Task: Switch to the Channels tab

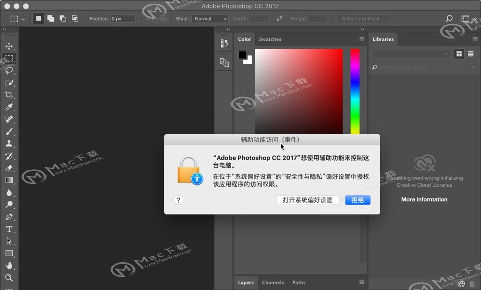Action: pyautogui.click(x=273, y=282)
